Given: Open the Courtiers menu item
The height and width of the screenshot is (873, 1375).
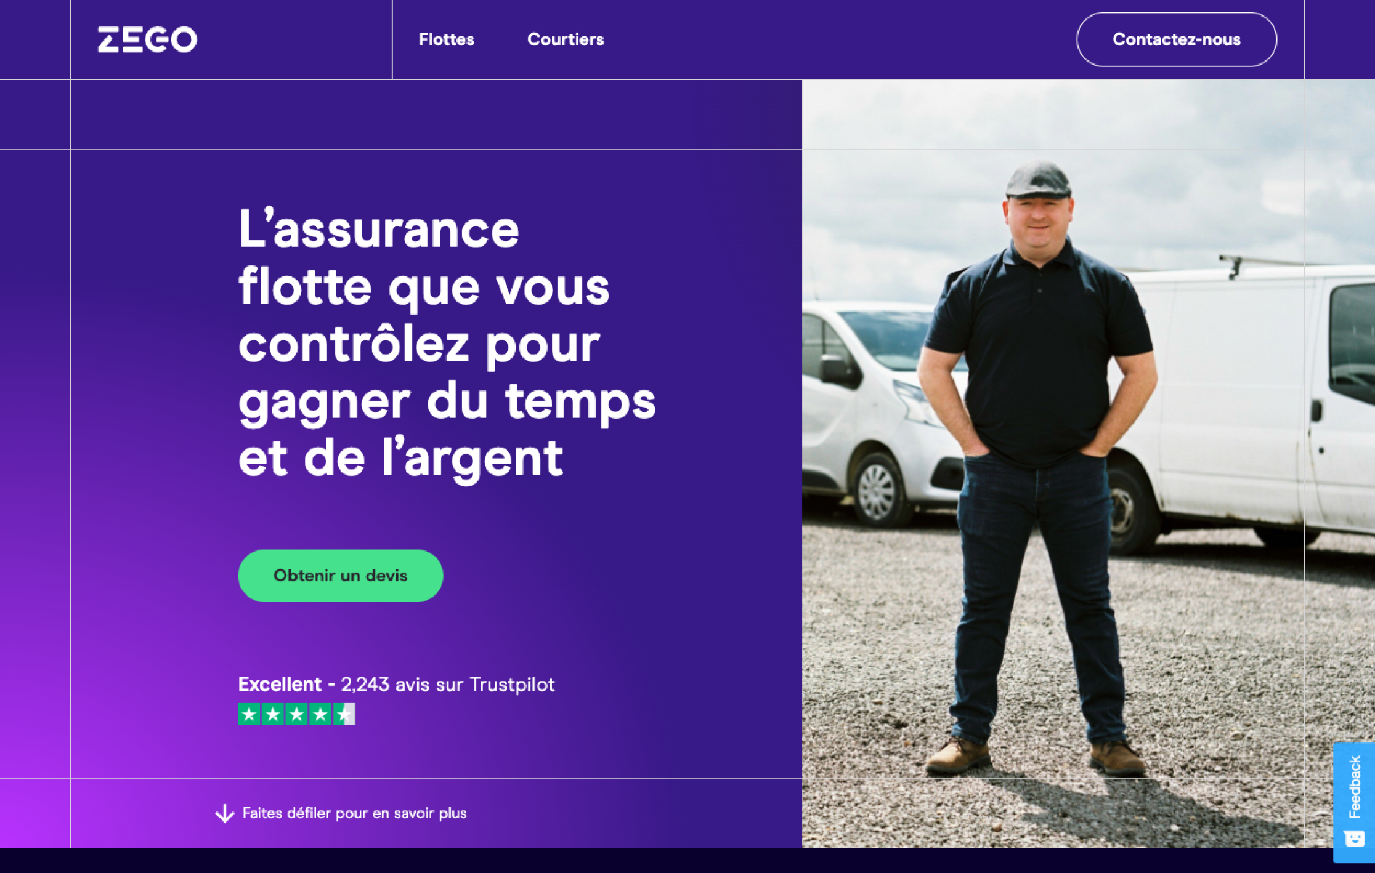Looking at the screenshot, I should [x=566, y=39].
